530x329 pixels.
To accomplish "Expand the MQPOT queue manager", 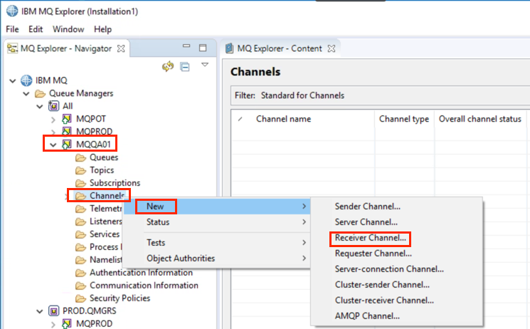I will pos(53,120).
